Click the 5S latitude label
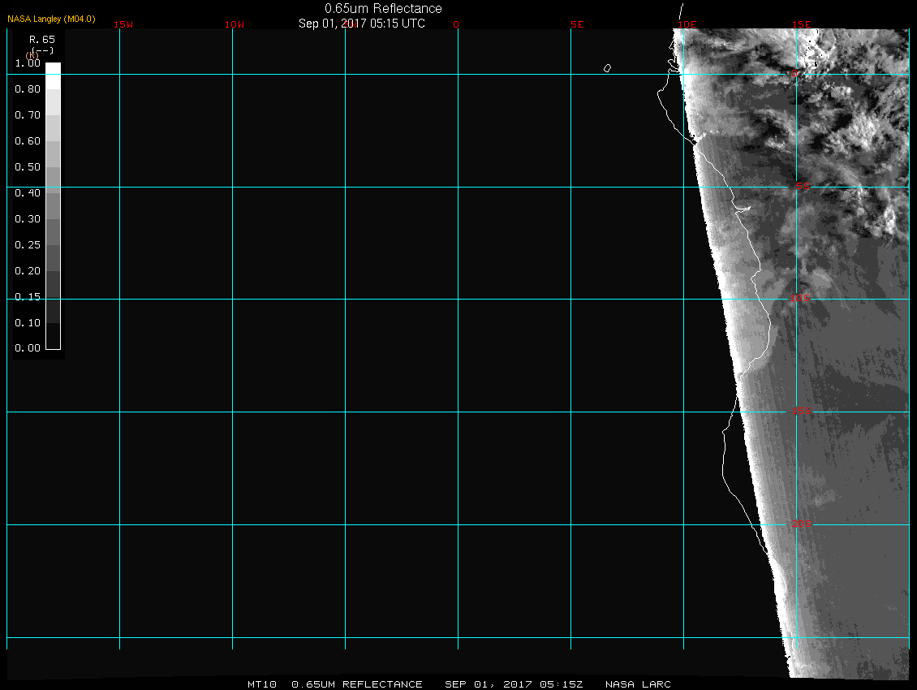This screenshot has height=690, width=917. point(803,187)
